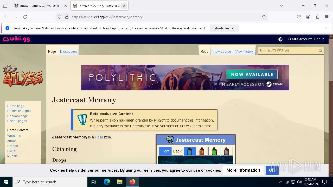Click the Firefox taskbar icon
333x187 pixels.
tap(132, 182)
